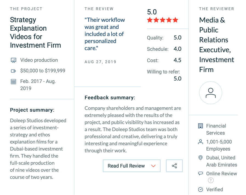Image resolution: width=246 pixels, height=195 pixels.
Task: Click the five red stars rating
Action: (163, 20)
